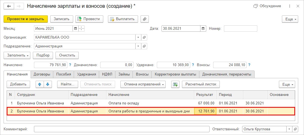Select the Оплата по окладу cell
This screenshot has width=304, height=135.
pyautogui.click(x=150, y=103)
